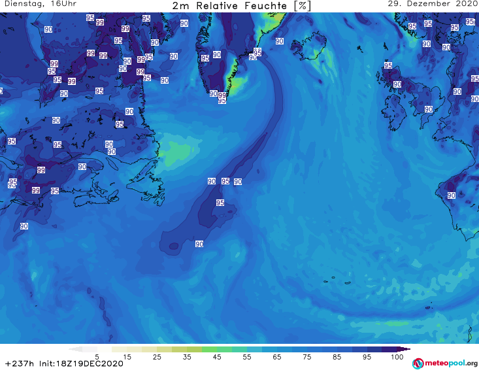Click the dark purple arrow at legend's right end

(x=404, y=349)
